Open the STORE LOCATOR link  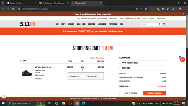[148, 18]
